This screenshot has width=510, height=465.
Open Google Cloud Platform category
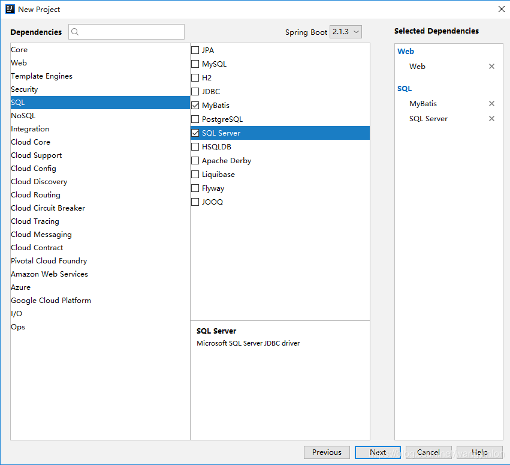tap(100, 300)
